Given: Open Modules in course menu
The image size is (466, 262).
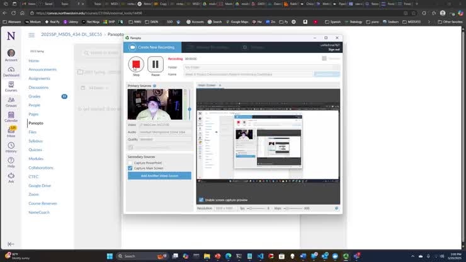Looking at the screenshot, I should tap(36, 159).
